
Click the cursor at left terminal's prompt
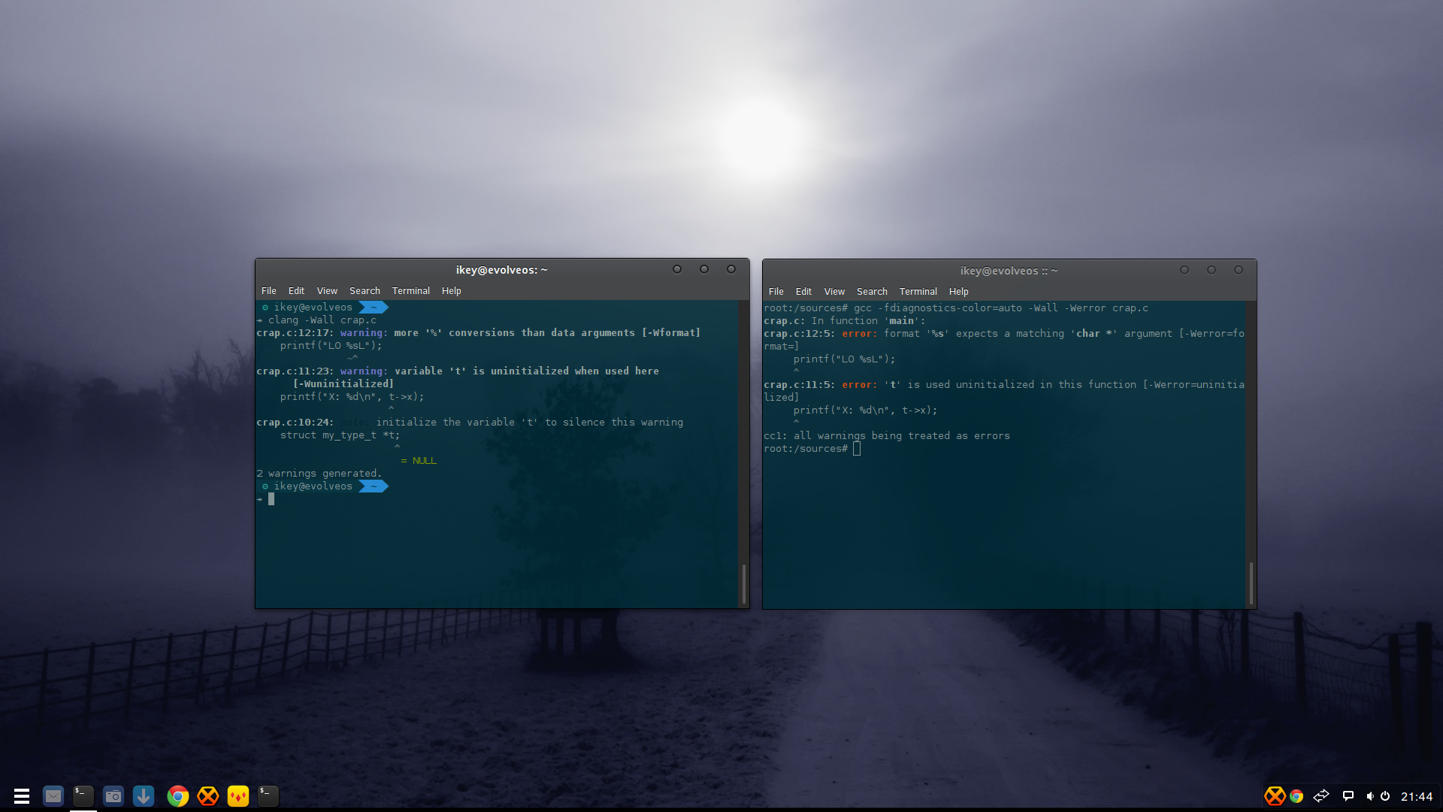pyautogui.click(x=271, y=499)
